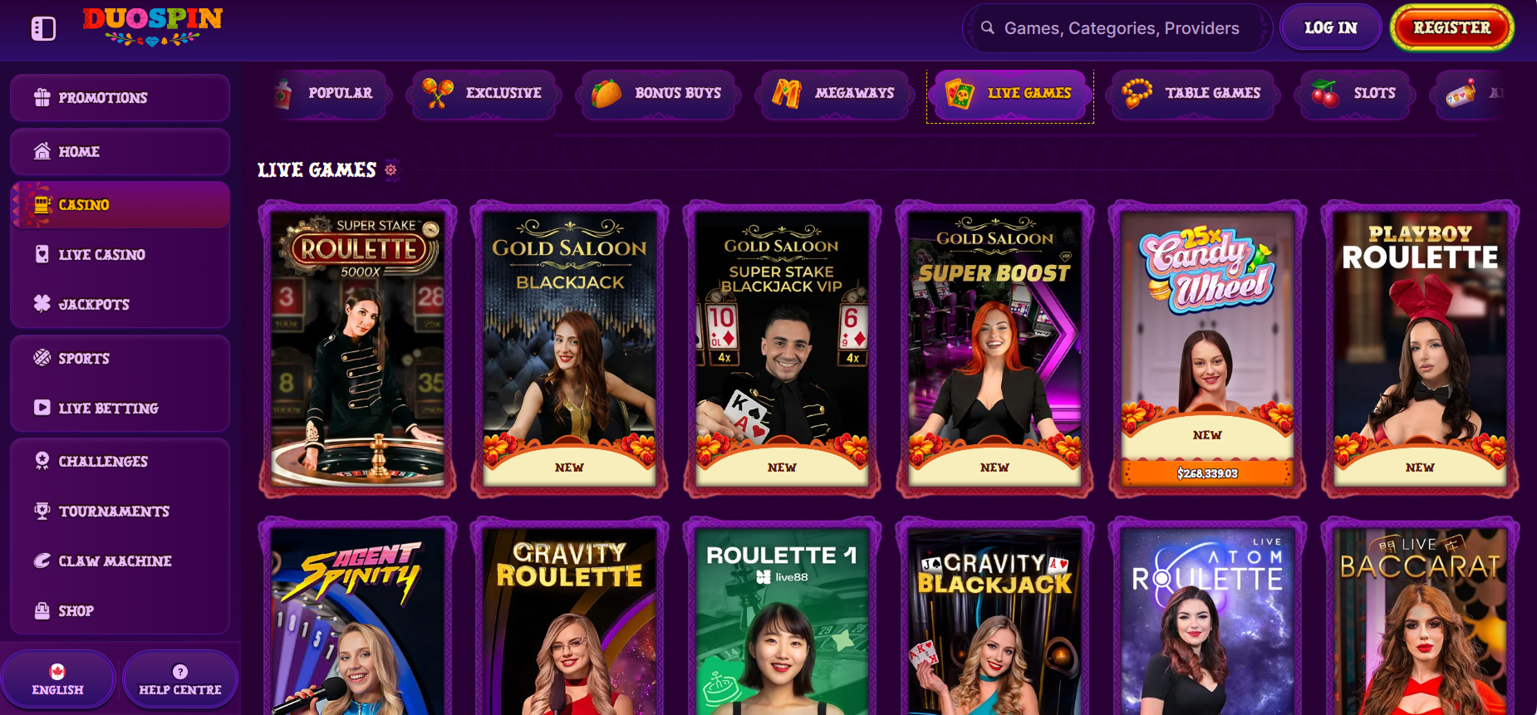Open the Help Centre

point(180,679)
